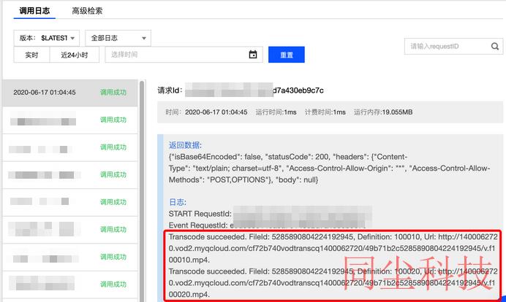The image size is (506, 302).
Task: Expand the 版本 $LATEST dropdown
Action: coord(47,38)
